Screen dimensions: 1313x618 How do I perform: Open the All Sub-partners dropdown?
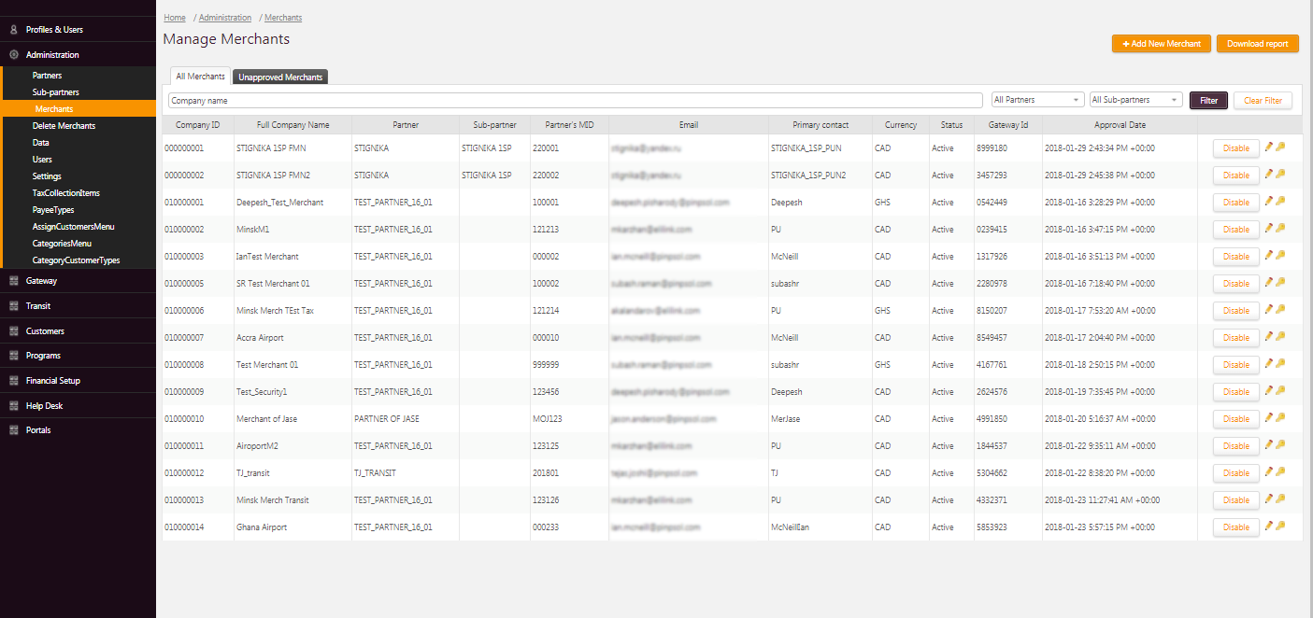click(x=1135, y=100)
